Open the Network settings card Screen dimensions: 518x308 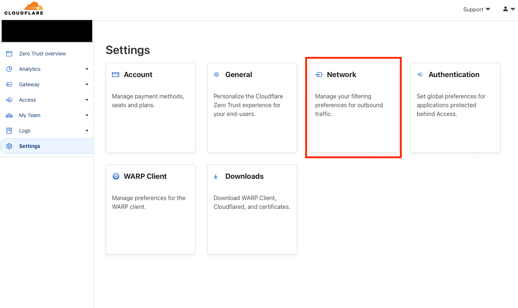(354, 108)
